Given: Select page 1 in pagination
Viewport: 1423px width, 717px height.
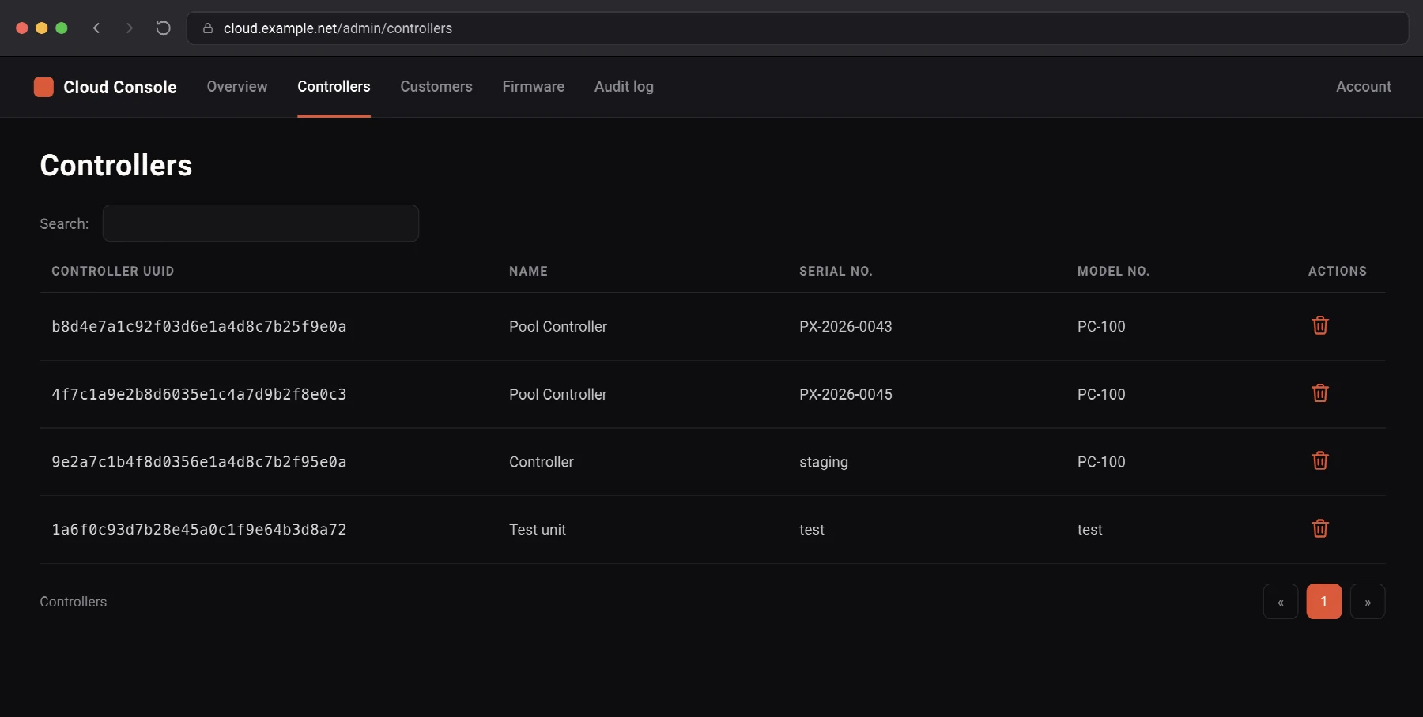Looking at the screenshot, I should pyautogui.click(x=1324, y=602).
